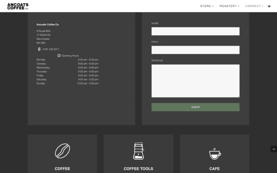Click the 'Tuesday' day label
Viewport: 277px width, 173px height.
[x=41, y=64]
